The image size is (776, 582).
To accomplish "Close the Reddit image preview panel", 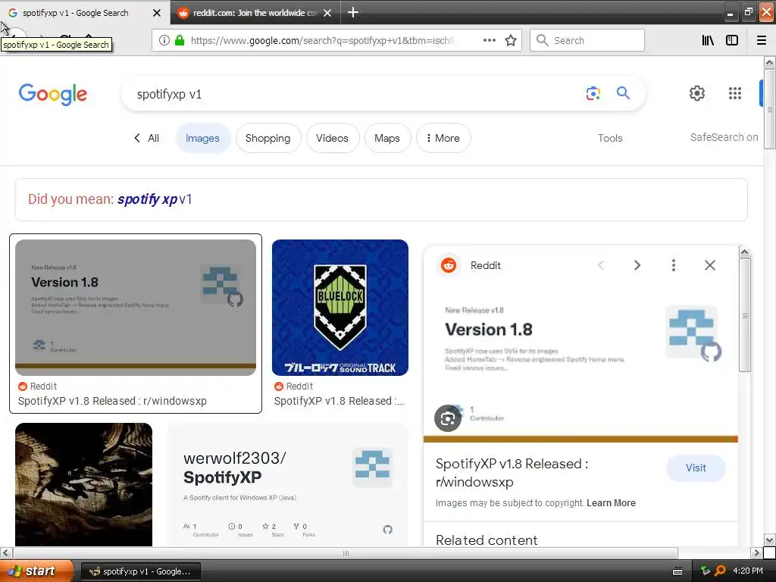I will 709,266.
